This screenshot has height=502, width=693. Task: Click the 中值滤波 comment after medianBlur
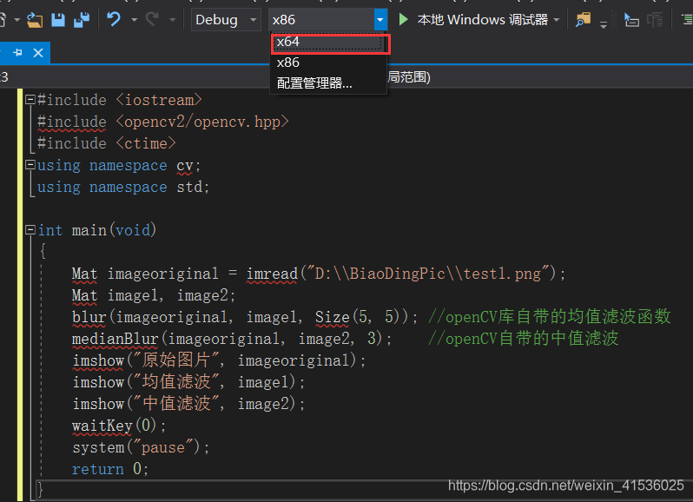click(524, 339)
